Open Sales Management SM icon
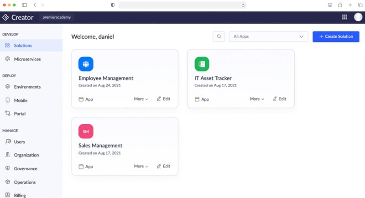 86,132
